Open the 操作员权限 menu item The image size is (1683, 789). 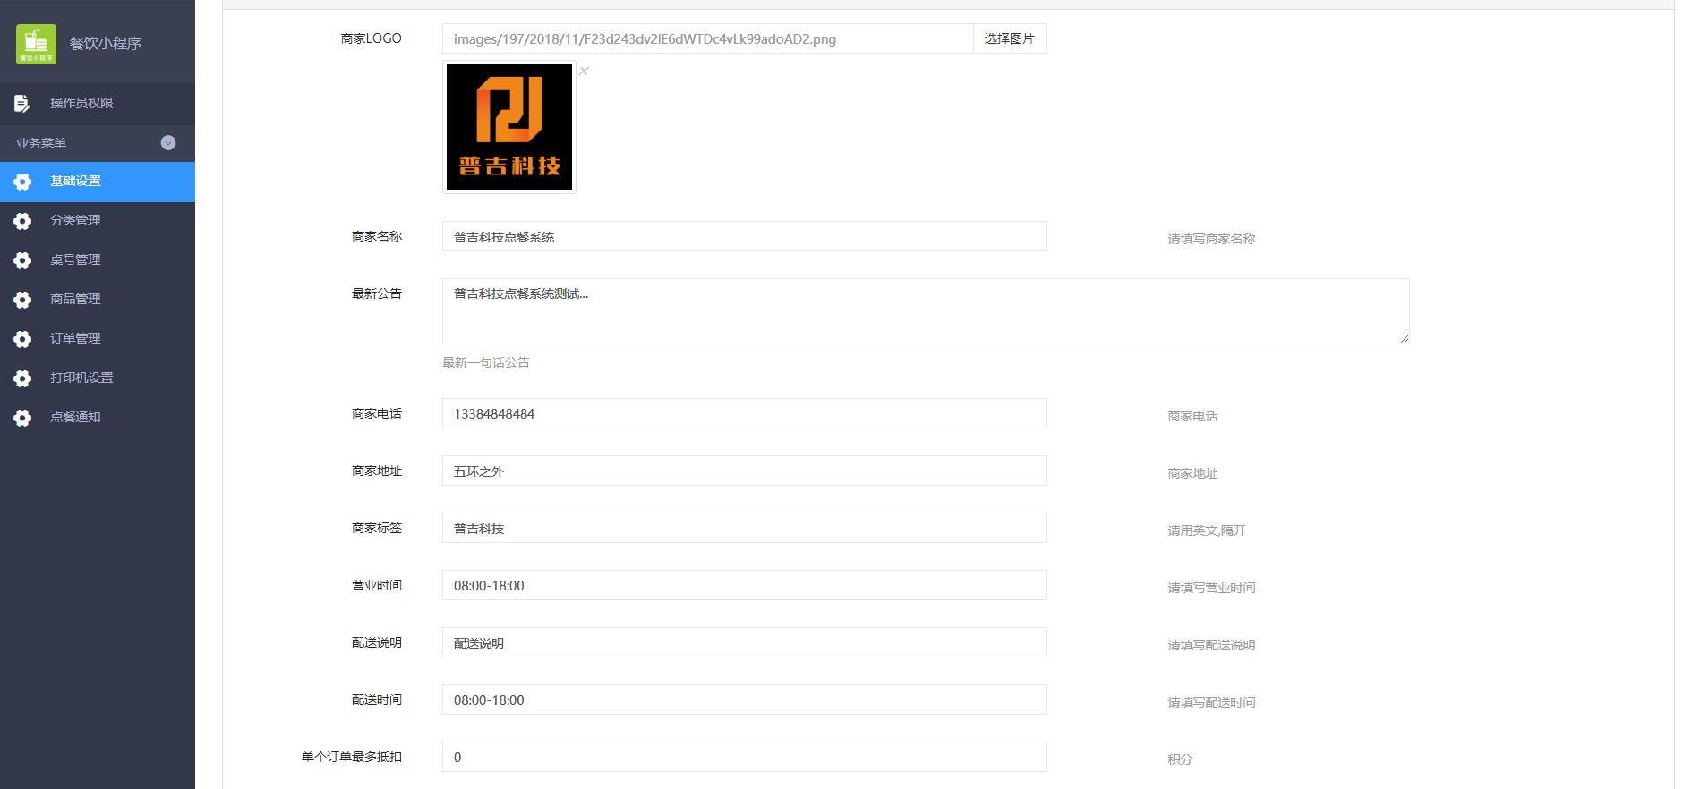pos(98,103)
